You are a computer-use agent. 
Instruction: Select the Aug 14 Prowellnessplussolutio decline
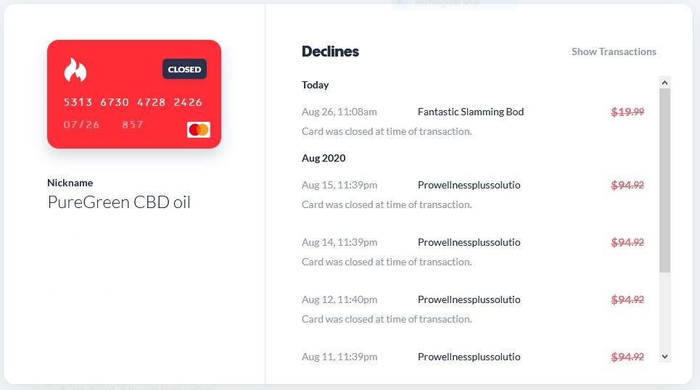click(473, 252)
